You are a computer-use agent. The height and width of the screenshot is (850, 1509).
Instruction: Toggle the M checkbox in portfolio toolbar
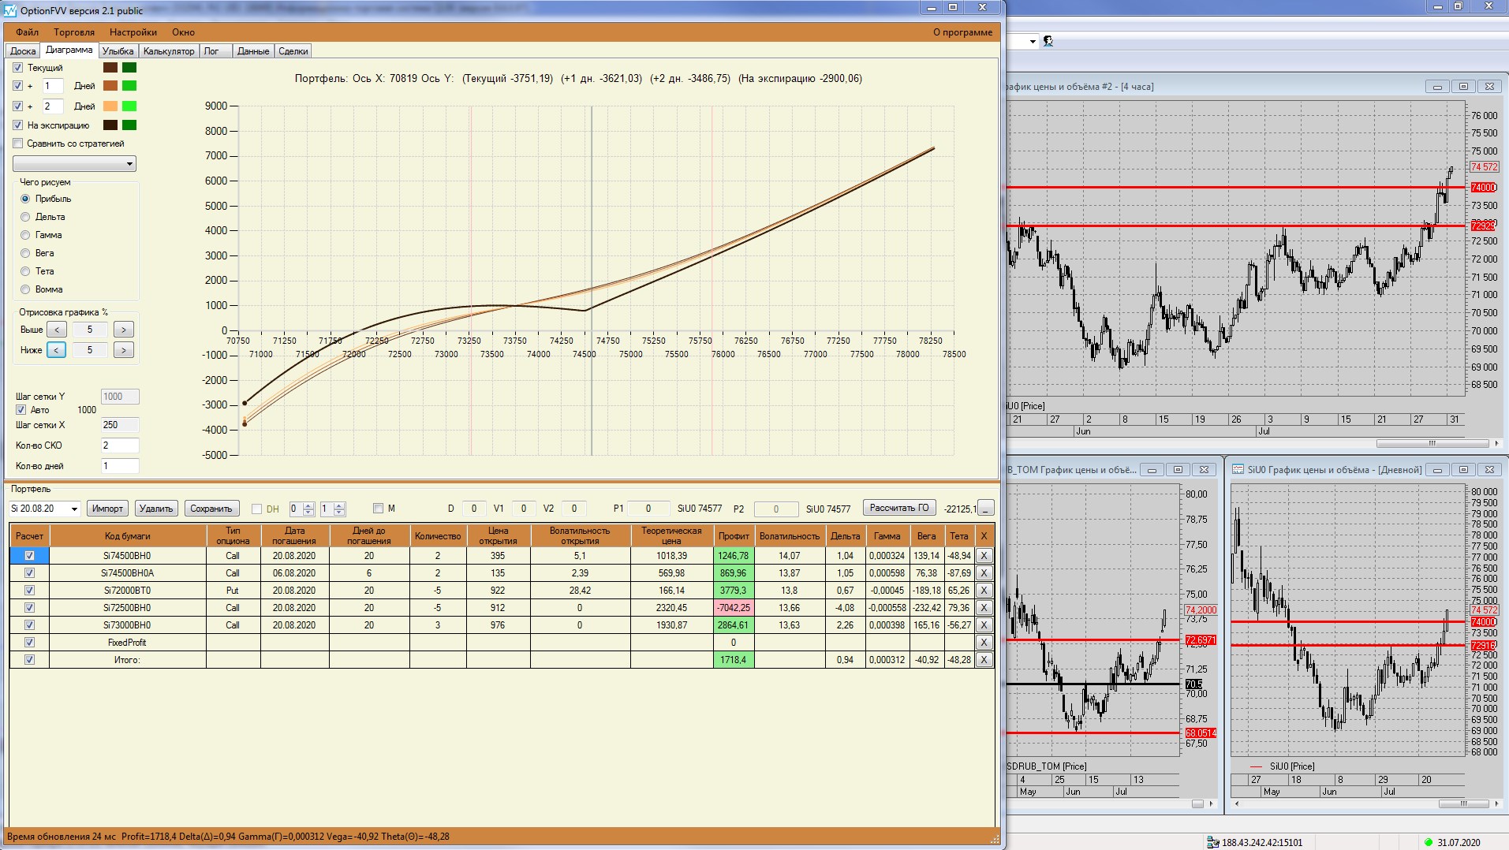click(x=378, y=509)
